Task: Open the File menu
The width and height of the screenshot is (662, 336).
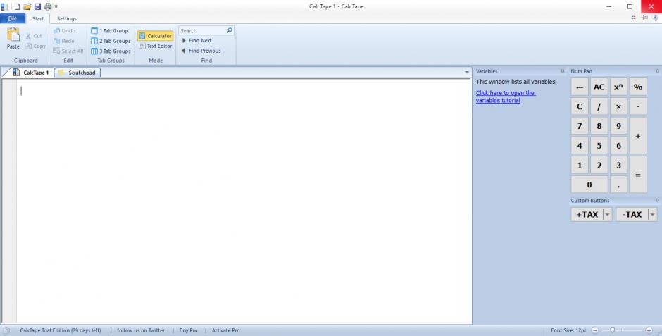Action: [x=12, y=18]
